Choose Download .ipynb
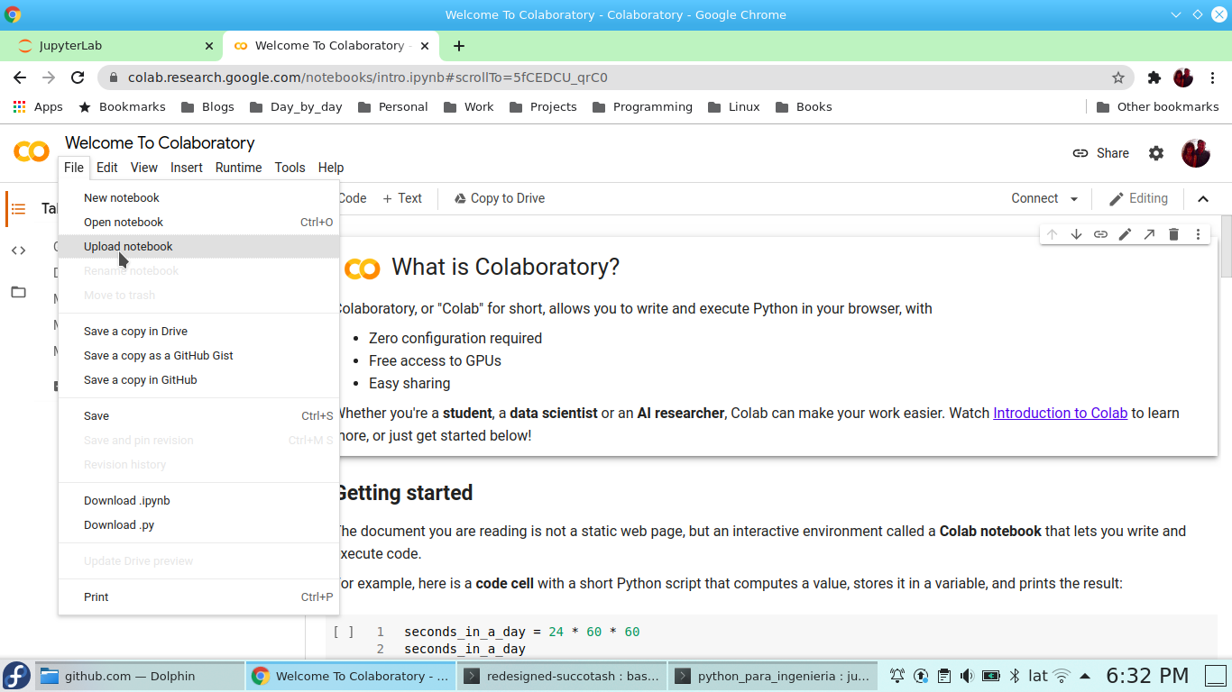The image size is (1232, 692). click(199, 501)
